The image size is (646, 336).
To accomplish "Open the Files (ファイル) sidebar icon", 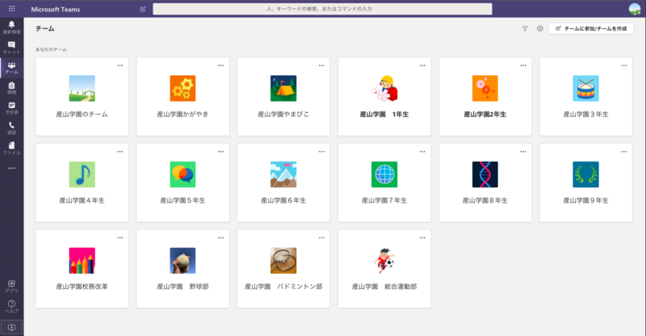I will [x=11, y=147].
